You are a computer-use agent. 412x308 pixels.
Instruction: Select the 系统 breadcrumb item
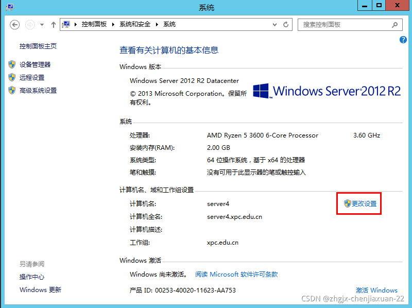169,24
